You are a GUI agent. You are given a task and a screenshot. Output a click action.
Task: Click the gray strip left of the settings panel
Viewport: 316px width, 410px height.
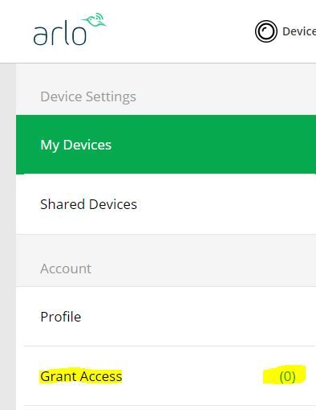tap(8, 236)
